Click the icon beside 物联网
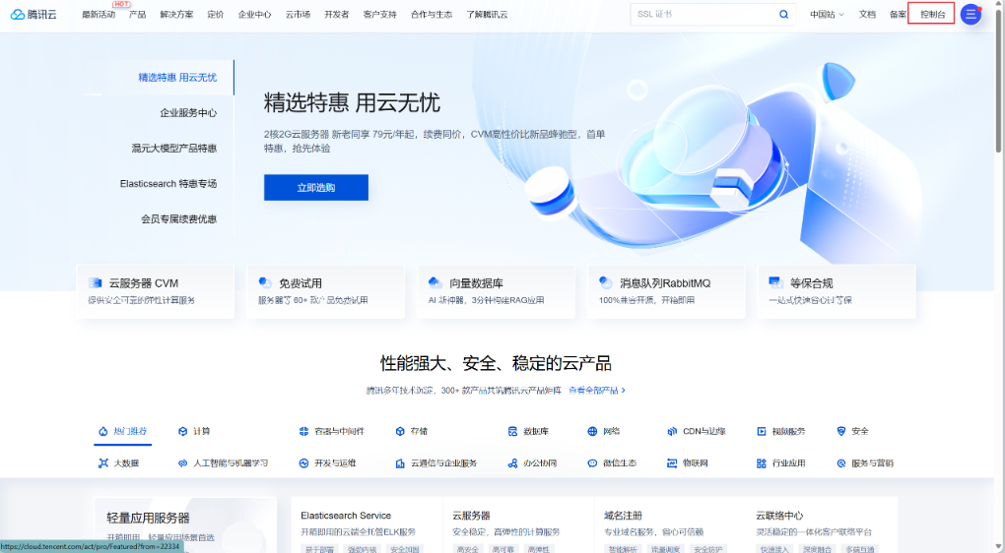 pyautogui.click(x=672, y=462)
